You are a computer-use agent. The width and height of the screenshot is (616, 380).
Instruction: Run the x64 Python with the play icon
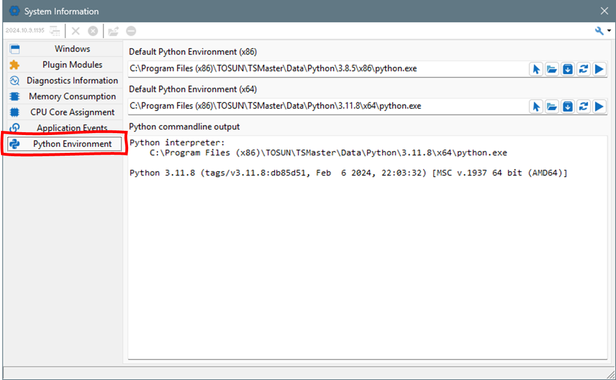[x=599, y=106]
